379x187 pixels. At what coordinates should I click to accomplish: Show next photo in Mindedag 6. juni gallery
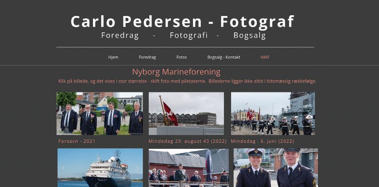(309, 113)
